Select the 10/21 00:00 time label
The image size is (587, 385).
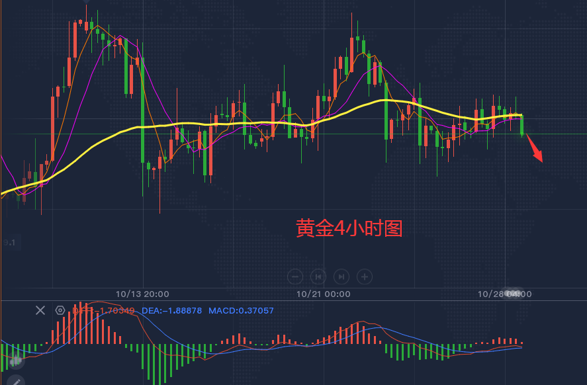pos(324,294)
